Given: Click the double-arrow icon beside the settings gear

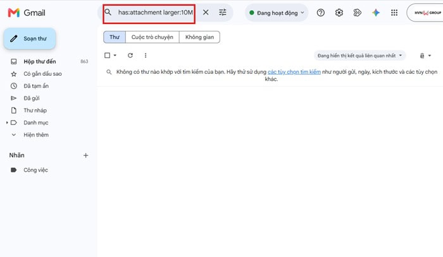Looking at the screenshot, I should pos(358,13).
